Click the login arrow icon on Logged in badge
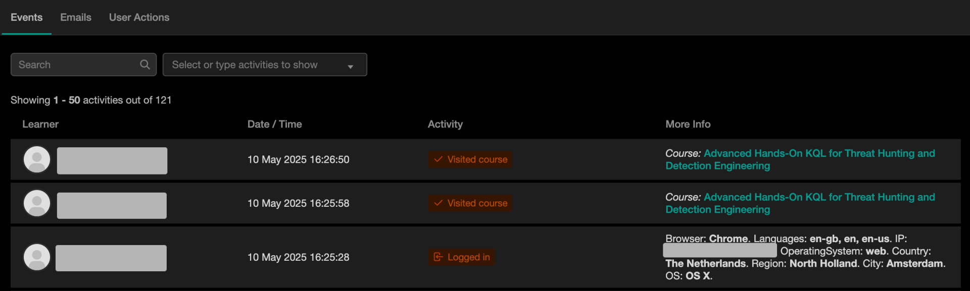 438,257
